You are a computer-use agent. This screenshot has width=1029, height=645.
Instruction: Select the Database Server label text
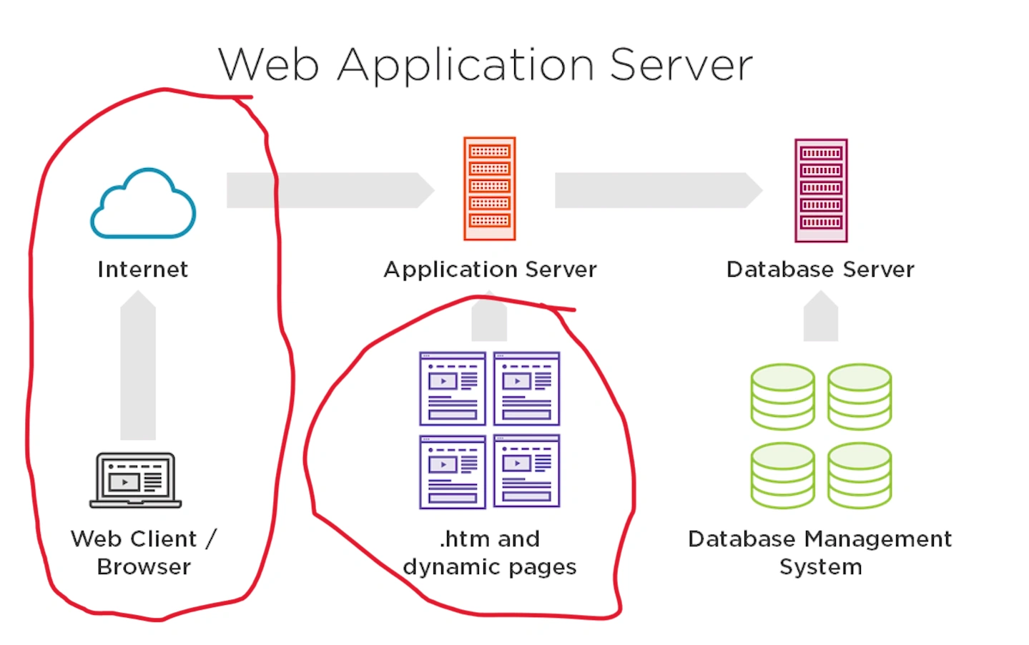tap(819, 269)
